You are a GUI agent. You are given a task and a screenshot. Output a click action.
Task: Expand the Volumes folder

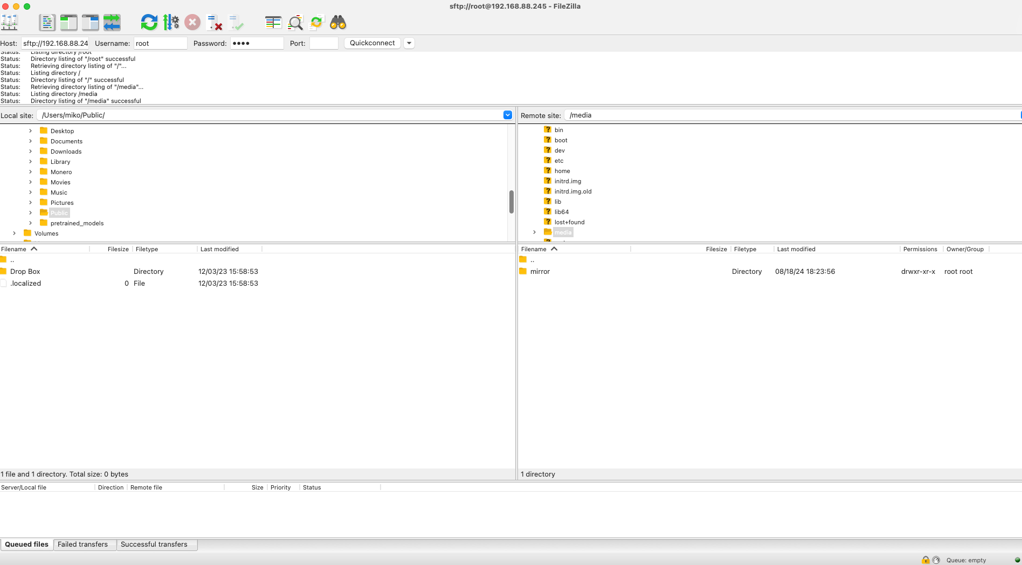[15, 233]
